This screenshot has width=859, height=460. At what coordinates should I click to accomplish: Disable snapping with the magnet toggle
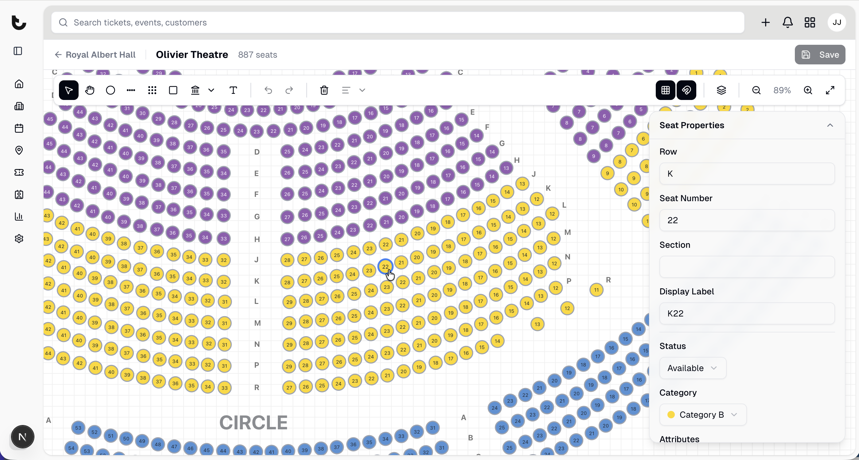click(x=686, y=90)
